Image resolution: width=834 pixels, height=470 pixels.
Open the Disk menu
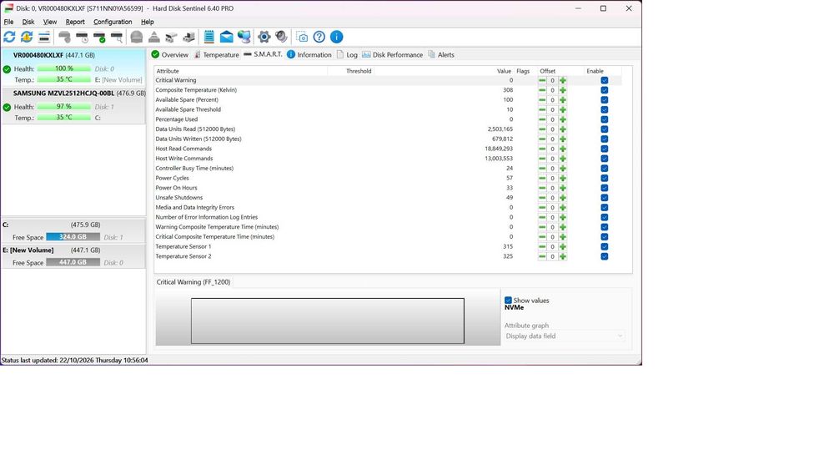click(x=28, y=22)
